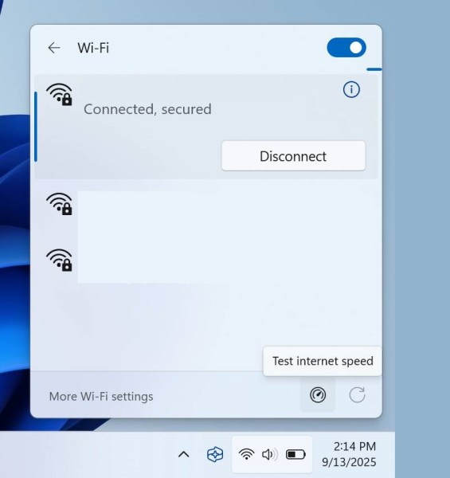The width and height of the screenshot is (450, 478).
Task: Go back using the arrow beside Wi-Fi
Action: [x=54, y=48]
